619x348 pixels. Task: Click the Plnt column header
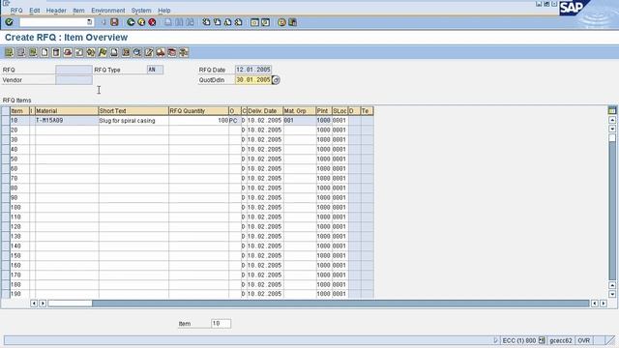point(324,111)
